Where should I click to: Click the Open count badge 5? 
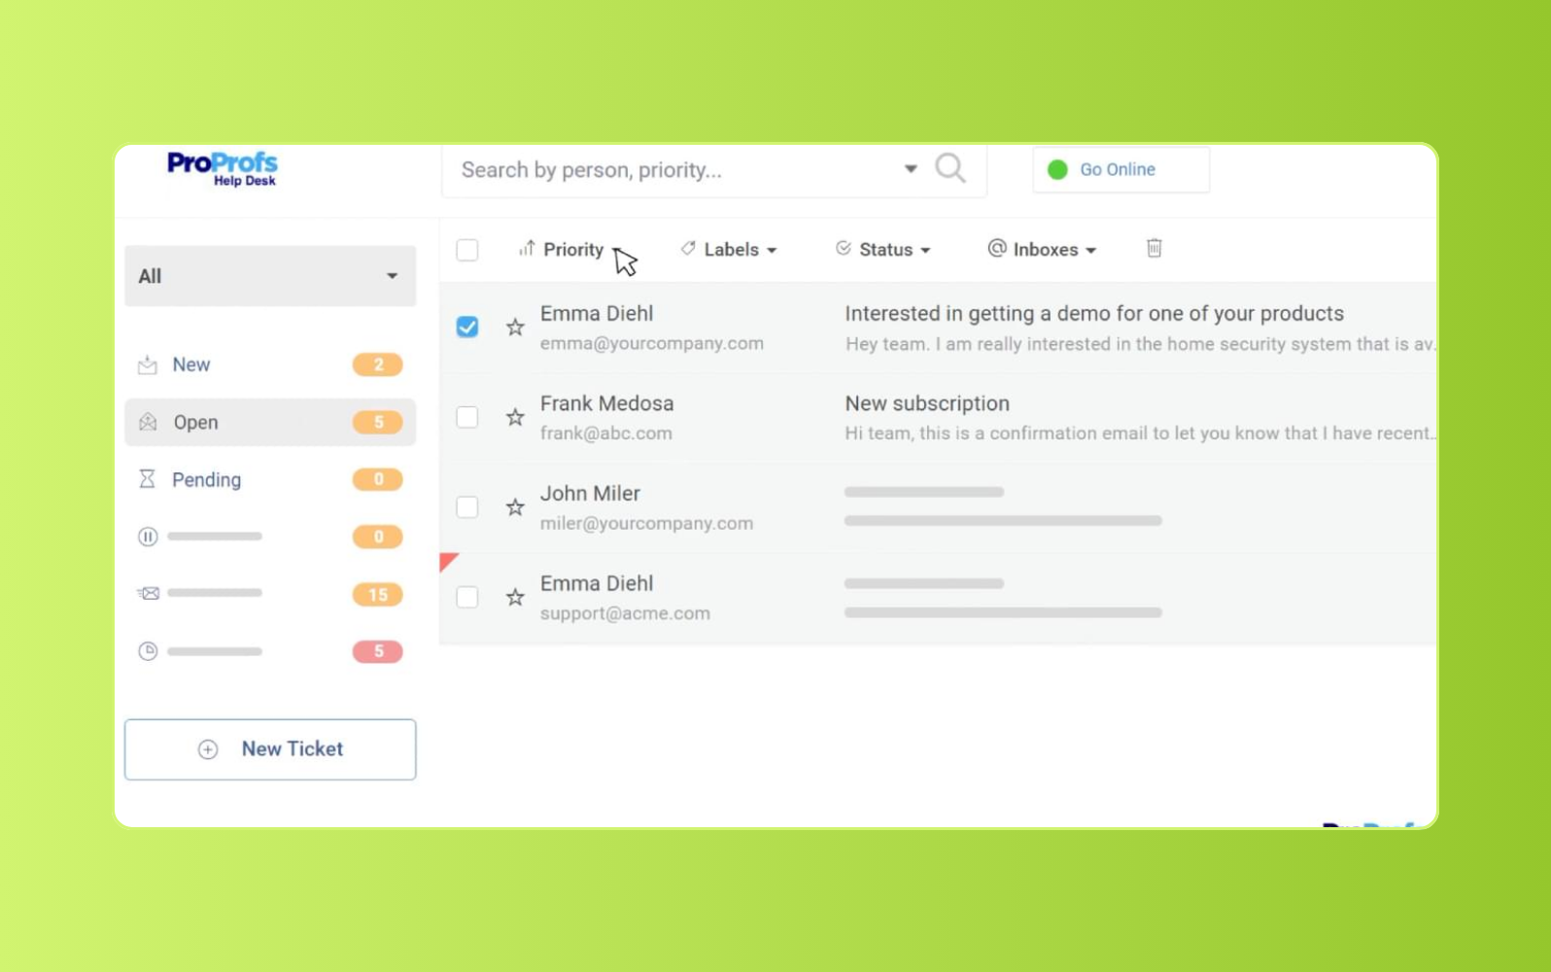point(378,422)
